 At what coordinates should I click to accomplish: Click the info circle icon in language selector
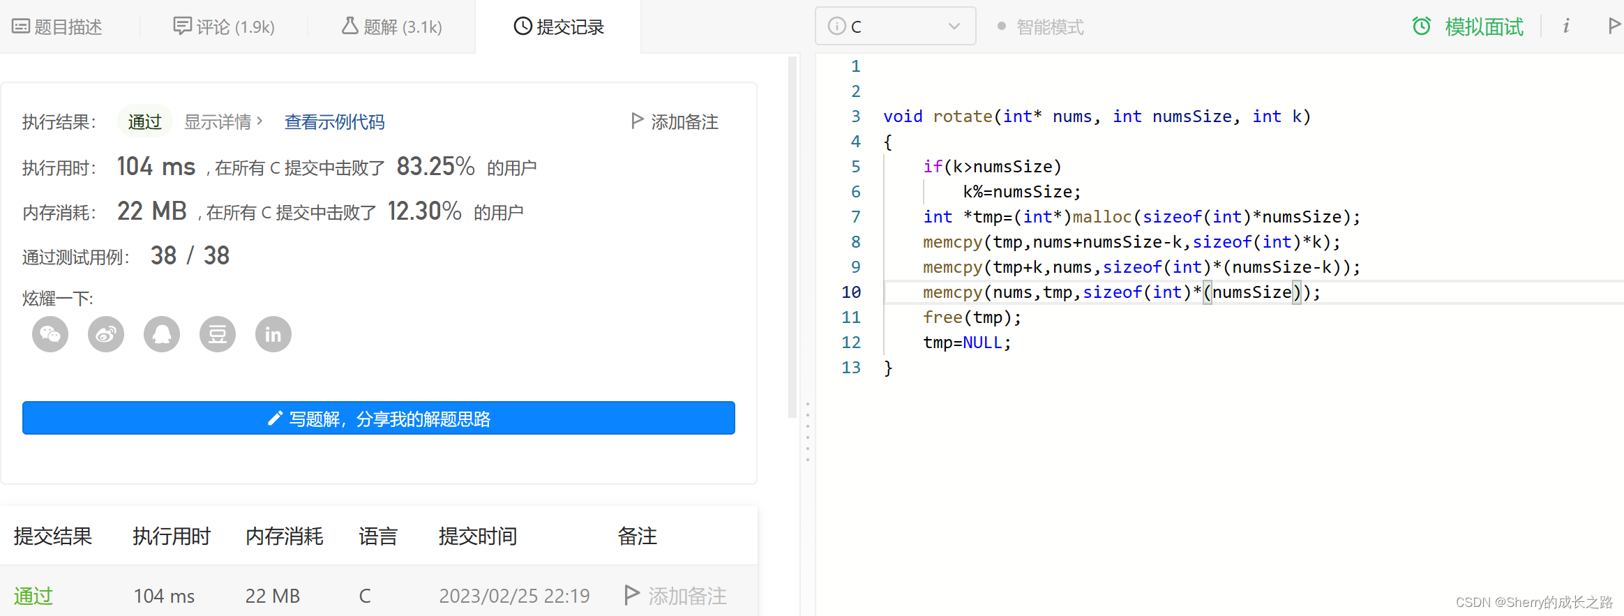point(836,26)
